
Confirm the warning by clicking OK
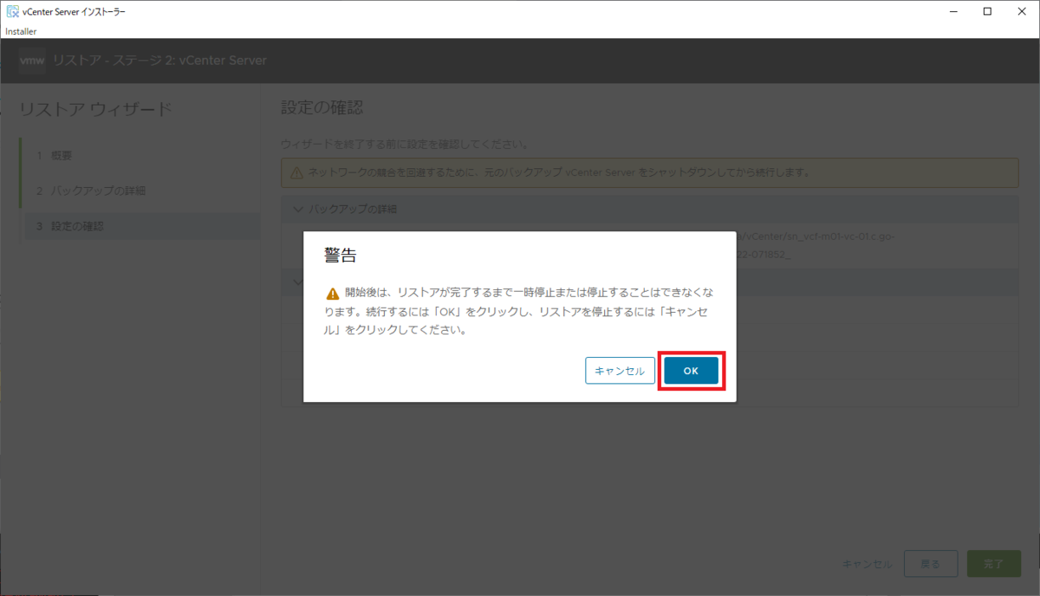pyautogui.click(x=691, y=371)
